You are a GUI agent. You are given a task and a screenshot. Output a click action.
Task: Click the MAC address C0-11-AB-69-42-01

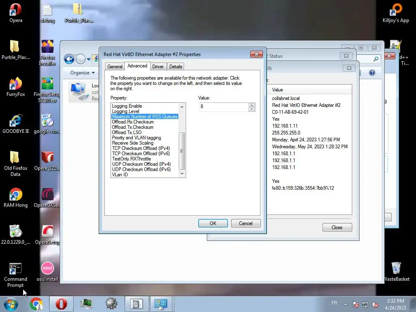pyautogui.click(x=290, y=112)
